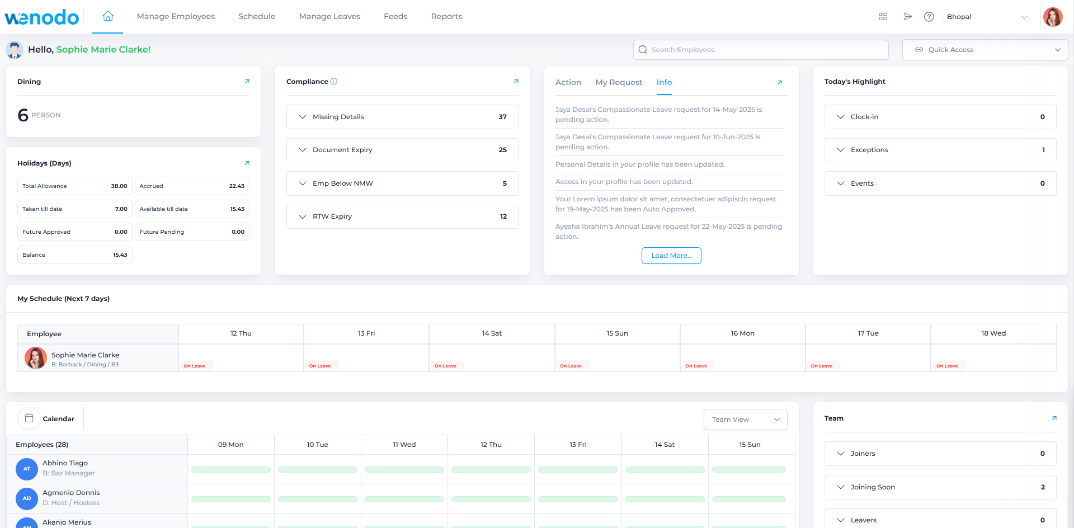Click the Search Employees input field
Image resolution: width=1074 pixels, height=528 pixels.
pyautogui.click(x=761, y=49)
